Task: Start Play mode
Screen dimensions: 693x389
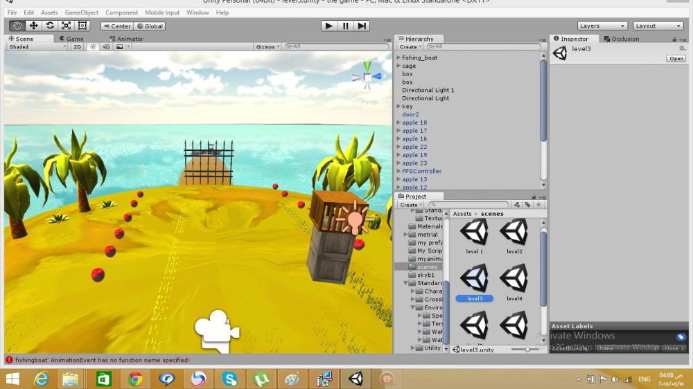Action: click(x=328, y=26)
